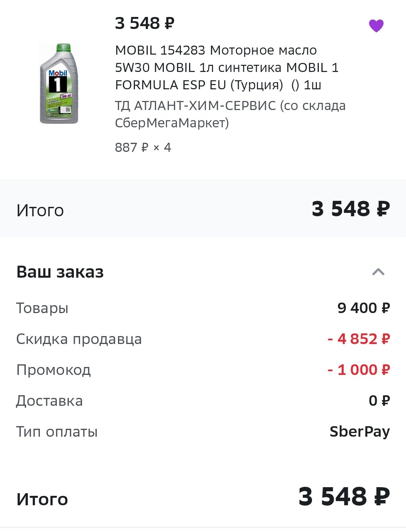This screenshot has width=406, height=532.
Task: Select the product price 3 548 ₽ at top
Action: click(x=145, y=23)
